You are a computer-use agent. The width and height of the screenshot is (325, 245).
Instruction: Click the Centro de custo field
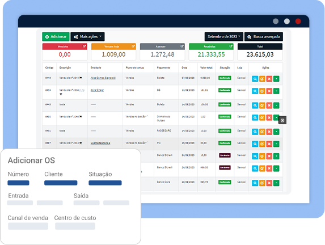[x=75, y=226]
